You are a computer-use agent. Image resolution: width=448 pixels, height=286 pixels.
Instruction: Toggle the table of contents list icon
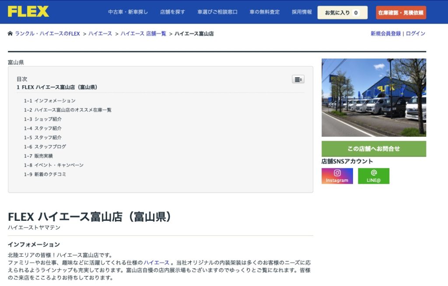298,79
